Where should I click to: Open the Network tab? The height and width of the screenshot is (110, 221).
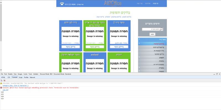(32, 77)
